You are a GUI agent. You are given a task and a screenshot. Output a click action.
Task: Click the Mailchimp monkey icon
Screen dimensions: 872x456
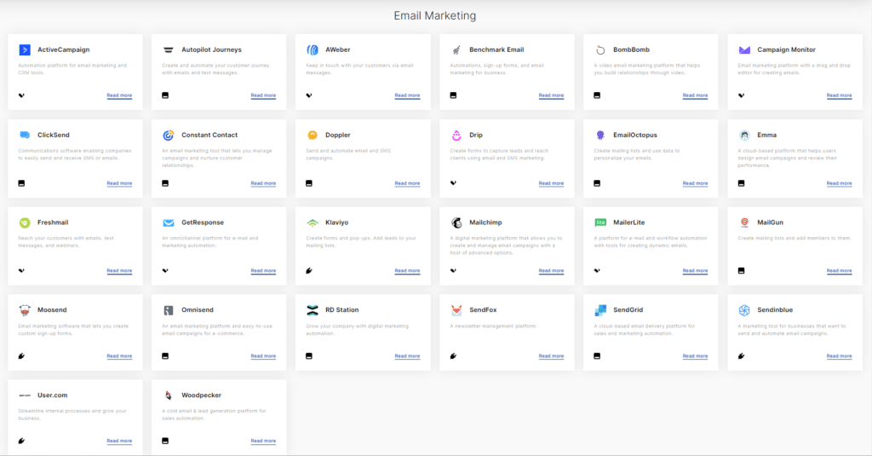tap(456, 222)
